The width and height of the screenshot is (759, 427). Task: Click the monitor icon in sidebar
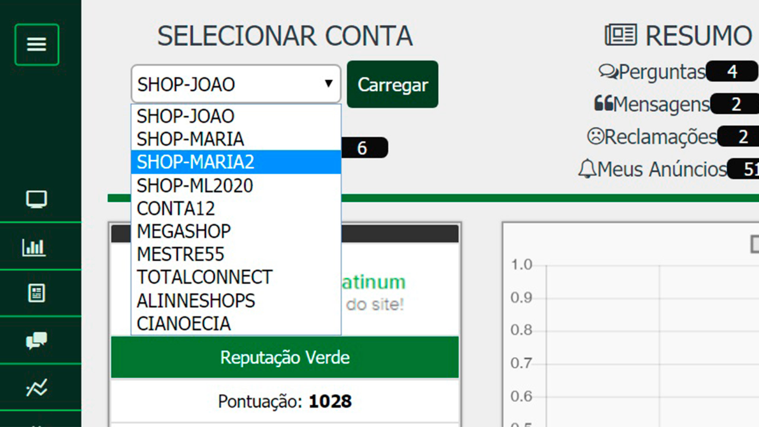[x=36, y=199]
